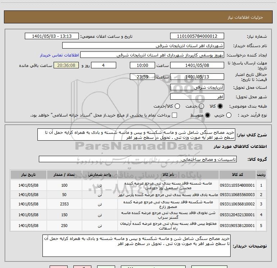This screenshot has height=268, width=277.
Task: Click the request creator بهروز یوسفی field
Action: point(152,55)
